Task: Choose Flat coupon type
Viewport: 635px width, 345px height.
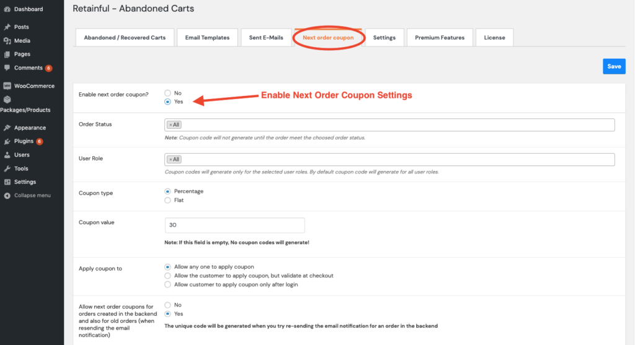Action: (167, 200)
